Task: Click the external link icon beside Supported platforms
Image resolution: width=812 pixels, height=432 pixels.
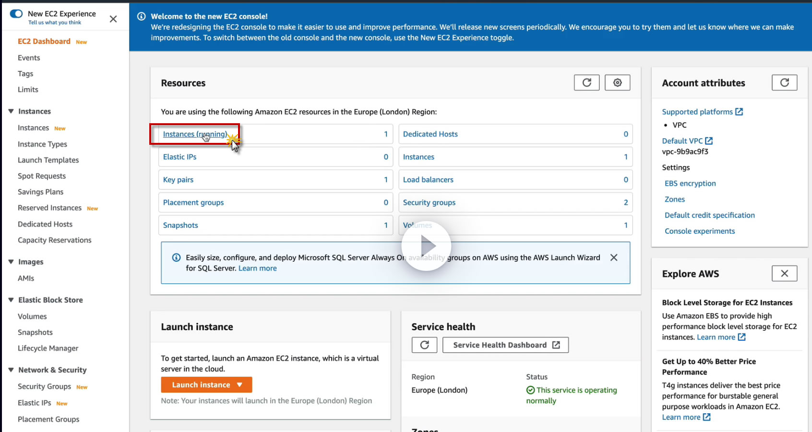Action: [739, 112]
